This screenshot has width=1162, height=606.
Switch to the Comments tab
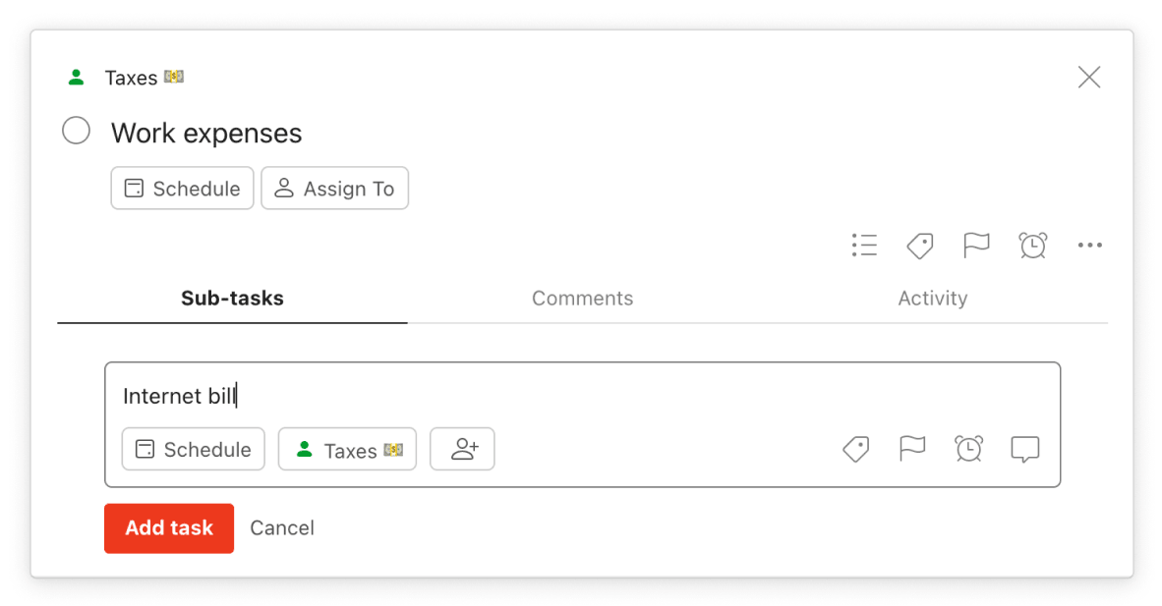[x=583, y=299]
